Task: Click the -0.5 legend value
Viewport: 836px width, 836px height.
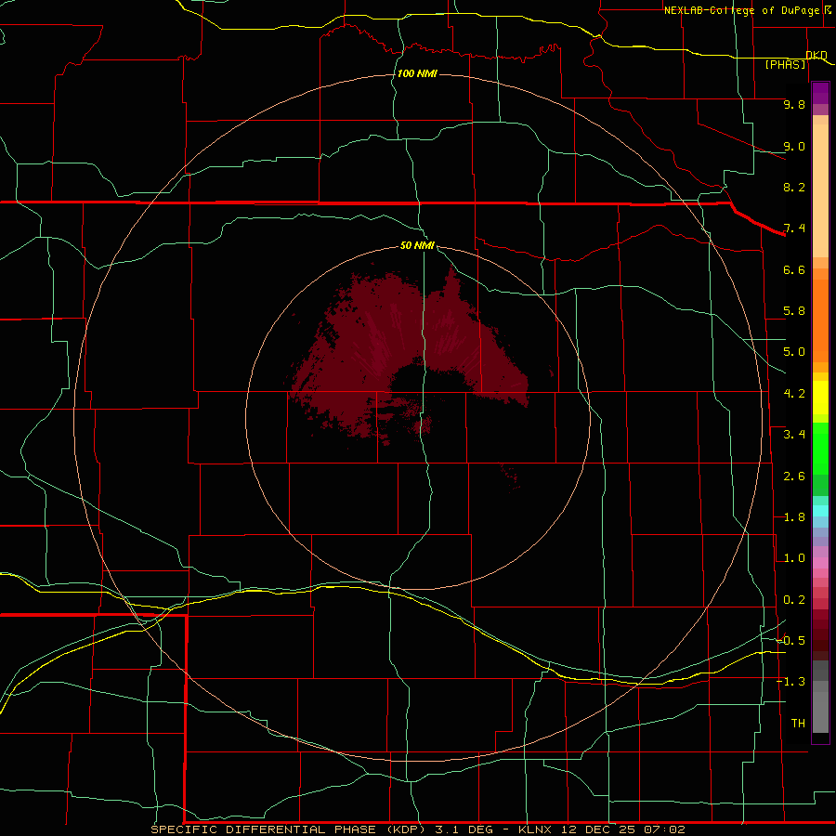Action: pos(790,641)
